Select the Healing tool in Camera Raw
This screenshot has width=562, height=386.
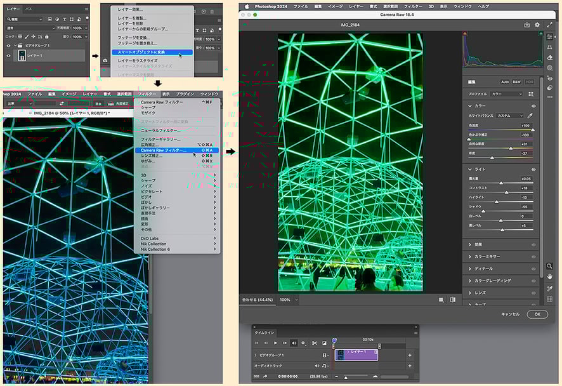(x=549, y=57)
